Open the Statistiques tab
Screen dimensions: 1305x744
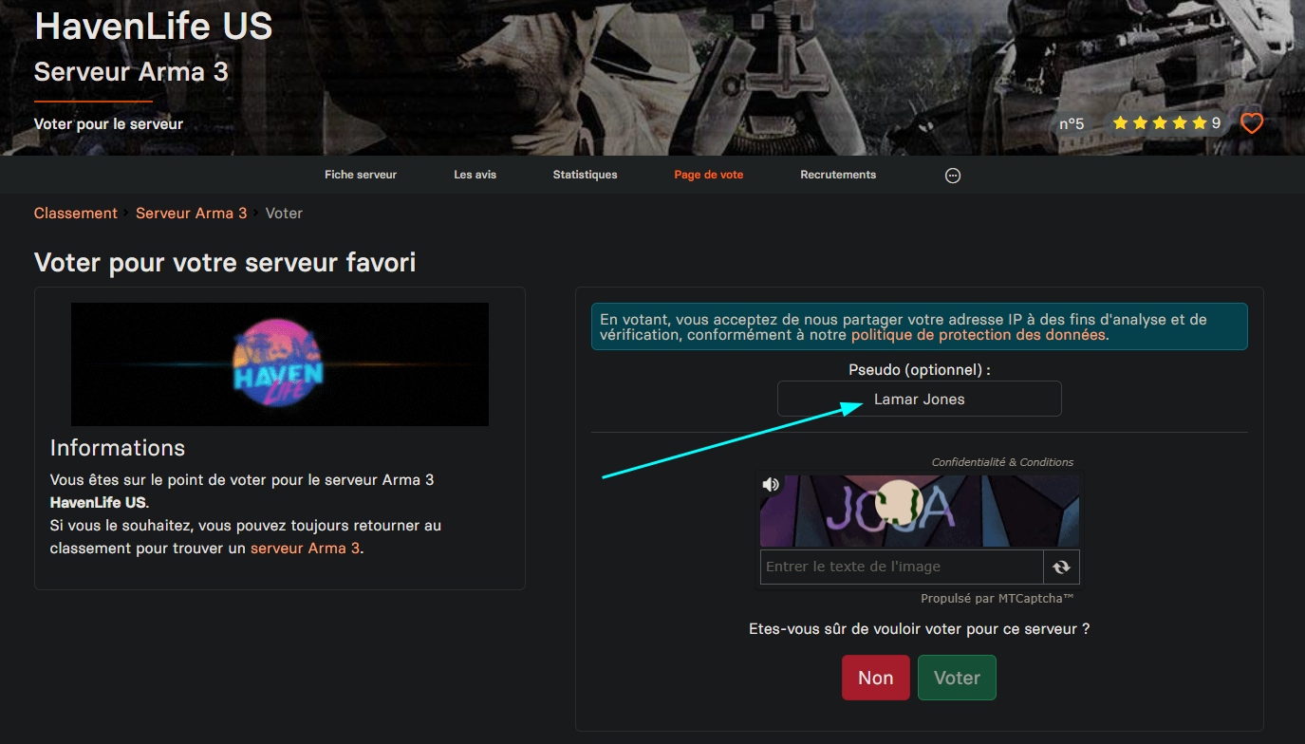click(586, 175)
